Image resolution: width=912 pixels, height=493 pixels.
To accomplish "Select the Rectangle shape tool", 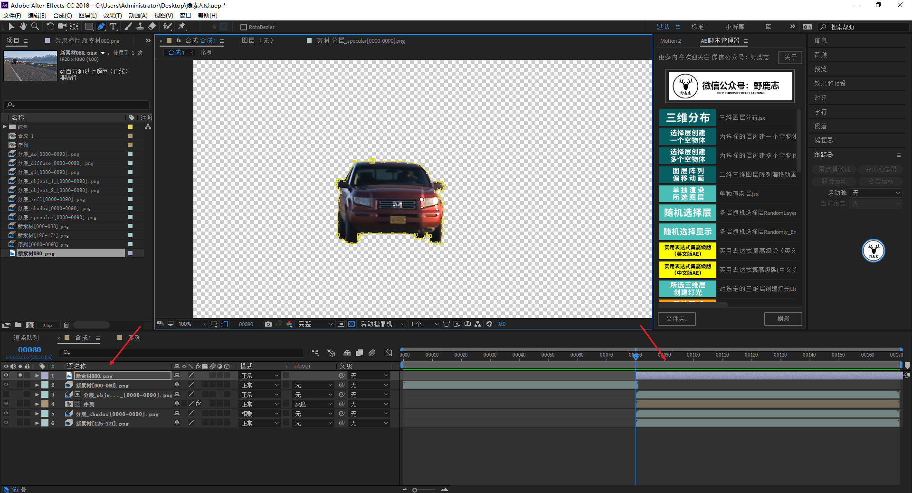I will tap(89, 27).
